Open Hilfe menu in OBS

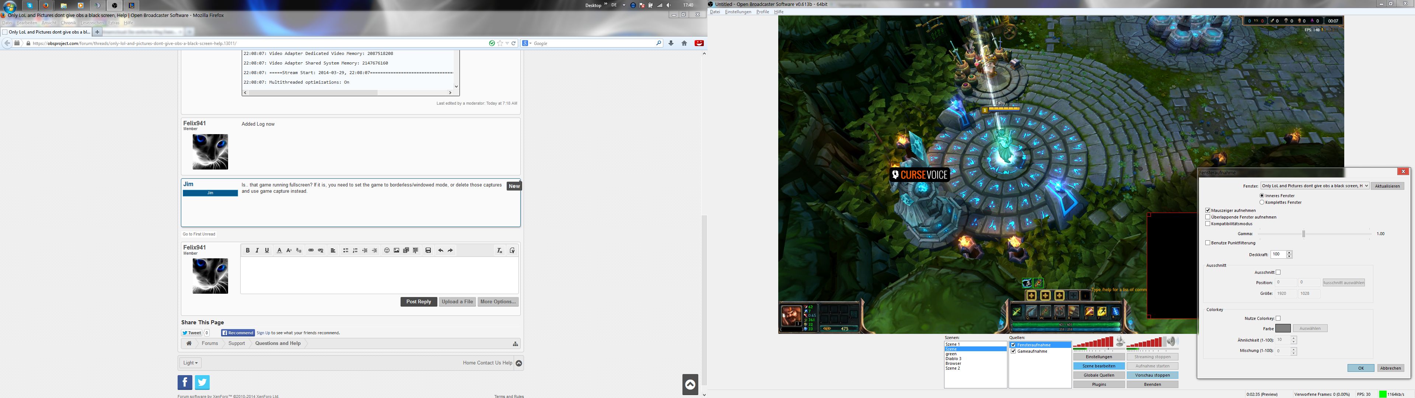pos(778,11)
